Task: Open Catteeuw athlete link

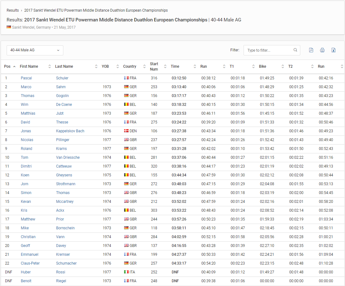Action: click(64, 166)
